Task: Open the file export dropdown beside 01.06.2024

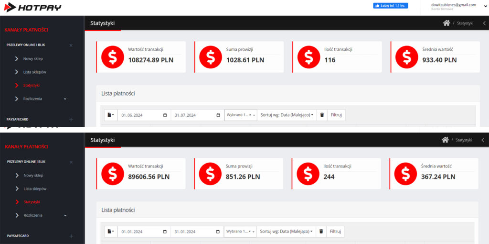Action: pos(111,115)
